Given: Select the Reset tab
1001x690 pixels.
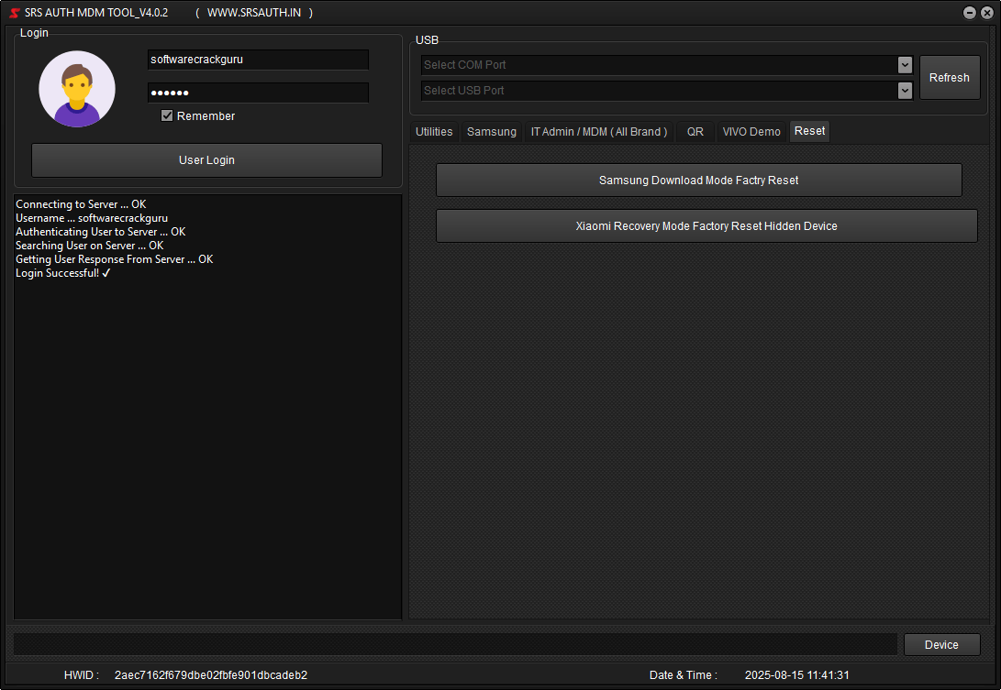Looking at the screenshot, I should pyautogui.click(x=808, y=131).
